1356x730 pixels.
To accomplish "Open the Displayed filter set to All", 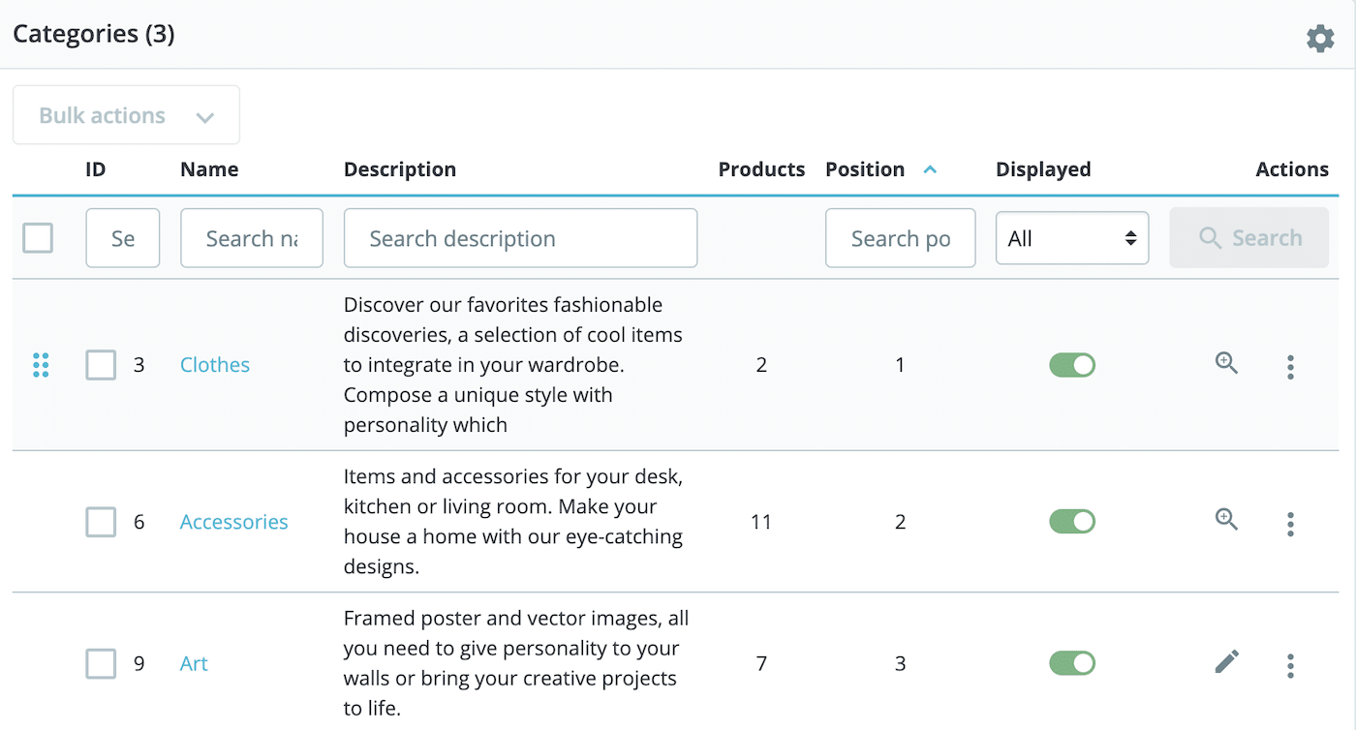I will pyautogui.click(x=1071, y=237).
